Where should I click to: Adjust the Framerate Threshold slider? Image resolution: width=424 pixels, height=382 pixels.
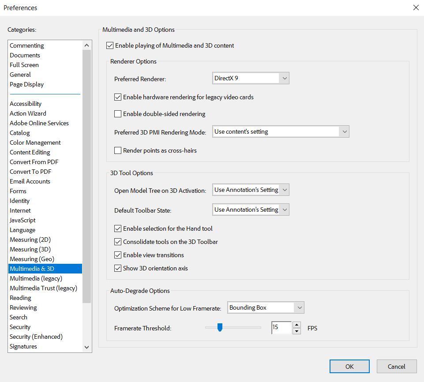[220, 327]
